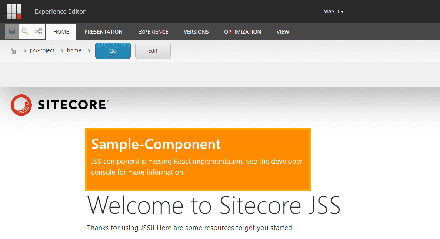The height and width of the screenshot is (239, 440).
Task: Switch to the HOME ribbon tab
Action: click(x=61, y=32)
